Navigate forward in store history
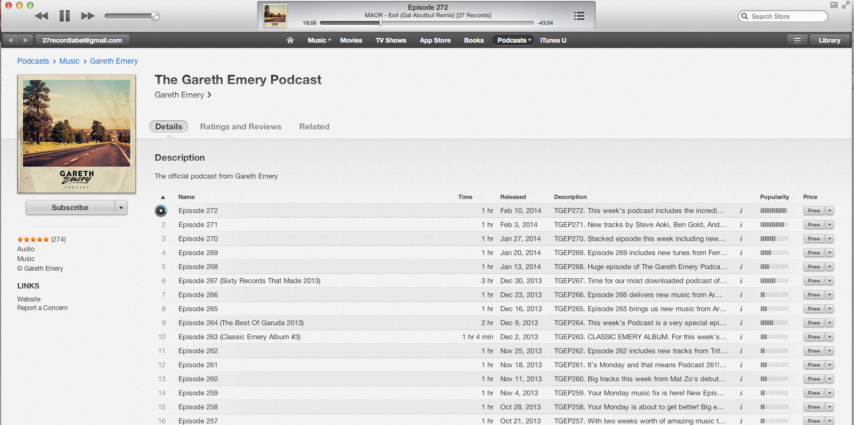Screen dimensions: 854x425 [x=25, y=40]
